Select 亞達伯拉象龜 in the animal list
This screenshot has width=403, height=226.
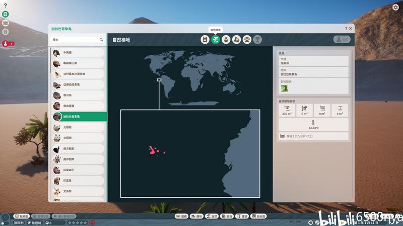tap(78, 84)
